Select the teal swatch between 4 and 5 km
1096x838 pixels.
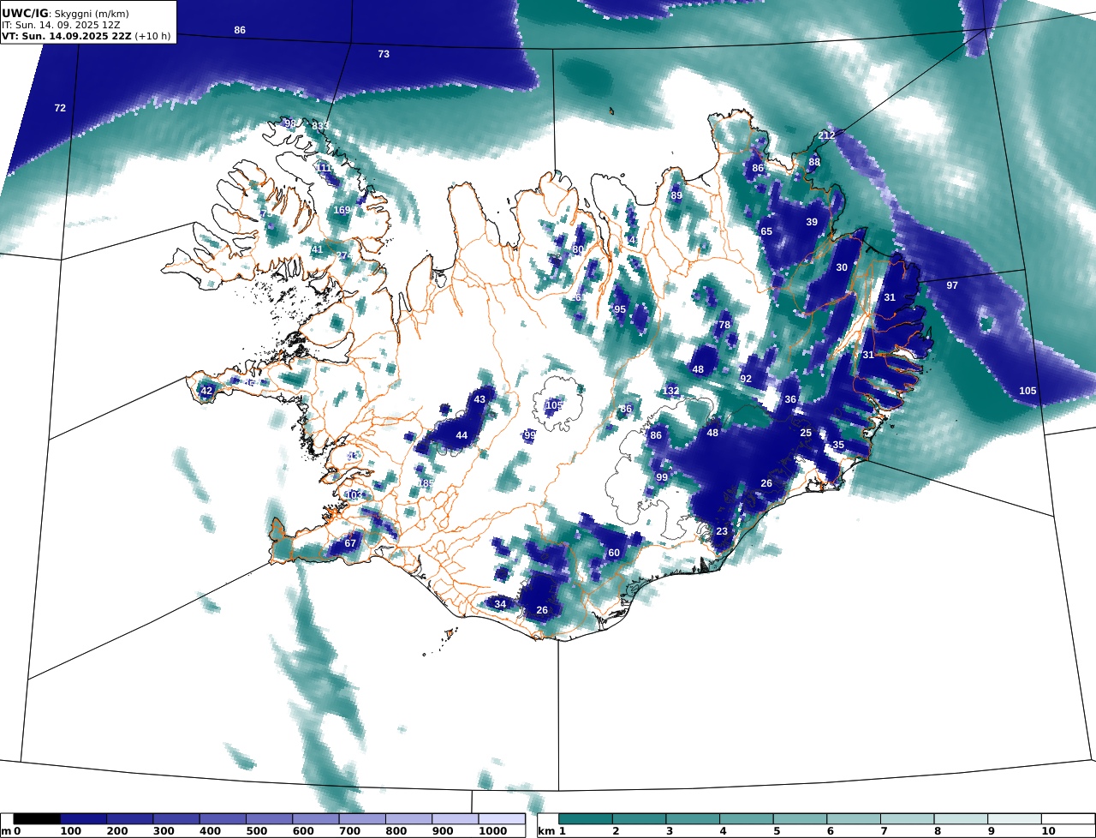click(x=747, y=819)
